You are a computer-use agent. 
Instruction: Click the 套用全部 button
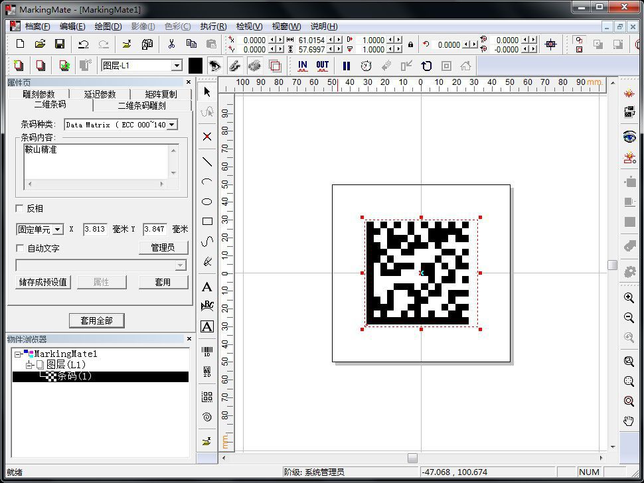(x=98, y=320)
